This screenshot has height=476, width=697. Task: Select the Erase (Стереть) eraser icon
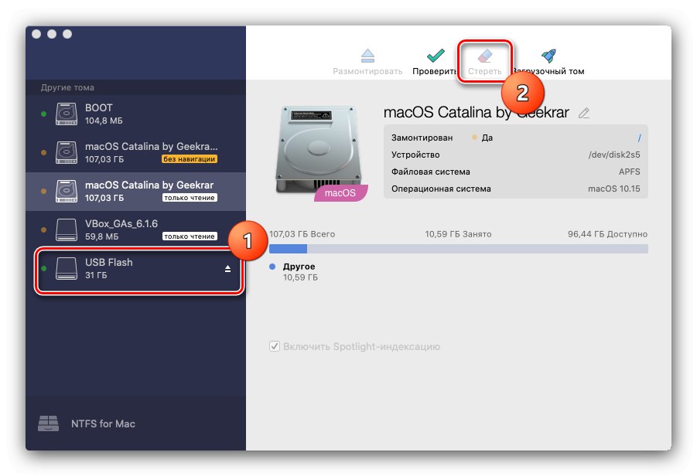pos(483,55)
